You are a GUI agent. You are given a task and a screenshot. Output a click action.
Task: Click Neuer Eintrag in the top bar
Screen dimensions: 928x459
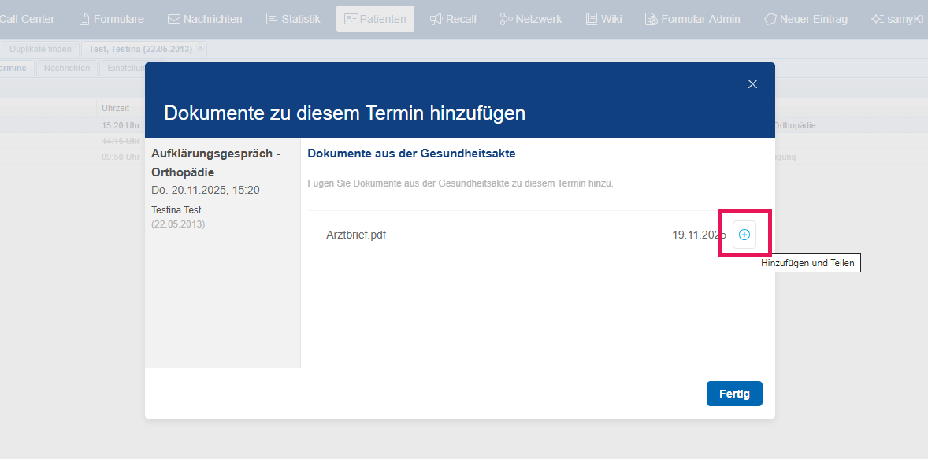coord(805,19)
